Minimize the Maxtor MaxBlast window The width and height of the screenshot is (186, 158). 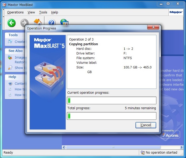click(x=161, y=4)
